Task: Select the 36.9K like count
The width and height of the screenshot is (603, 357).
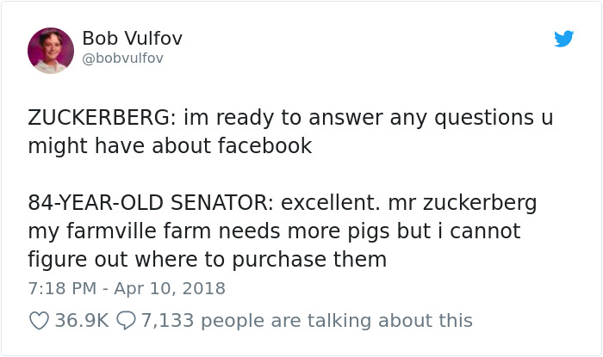Action: click(82, 321)
